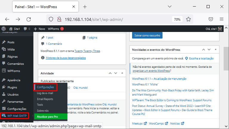Select Log de e-mail submenu item
Viewport: 229px width, 129px height.
pyautogui.click(x=45, y=93)
